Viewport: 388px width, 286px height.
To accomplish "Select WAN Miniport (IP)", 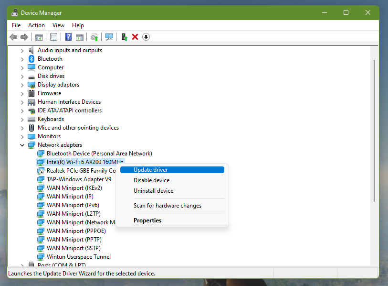I will (x=70, y=197).
